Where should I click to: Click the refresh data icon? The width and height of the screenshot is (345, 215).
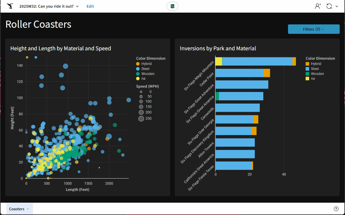click(329, 6)
